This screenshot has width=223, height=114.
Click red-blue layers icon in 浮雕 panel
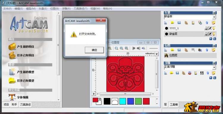point(190,73)
